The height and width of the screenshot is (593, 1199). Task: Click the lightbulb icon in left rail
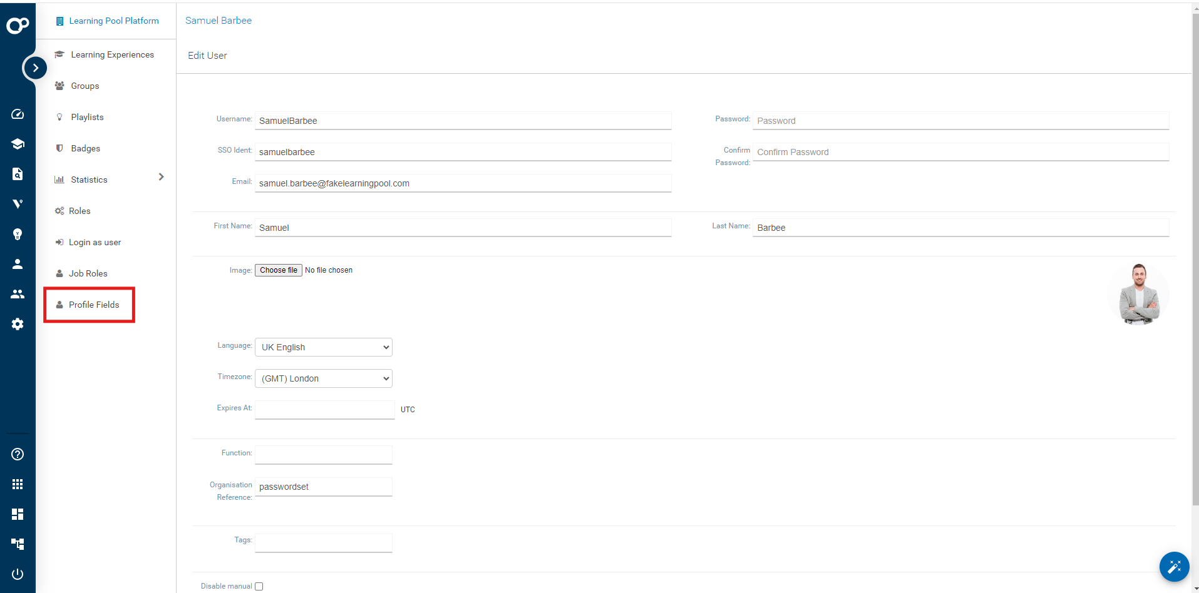[18, 234]
